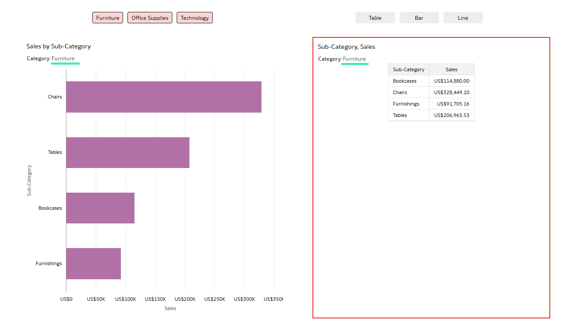The image size is (581, 336).
Task: Toggle the Furniture category filter button
Action: 108,18
